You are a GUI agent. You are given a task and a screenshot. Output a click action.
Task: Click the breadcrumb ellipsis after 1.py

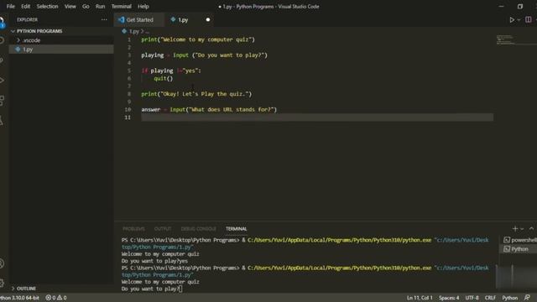[x=148, y=32]
